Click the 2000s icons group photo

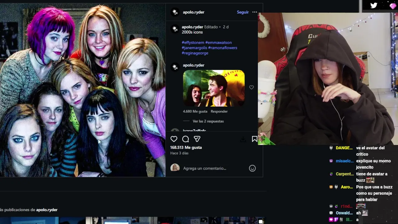point(83,90)
